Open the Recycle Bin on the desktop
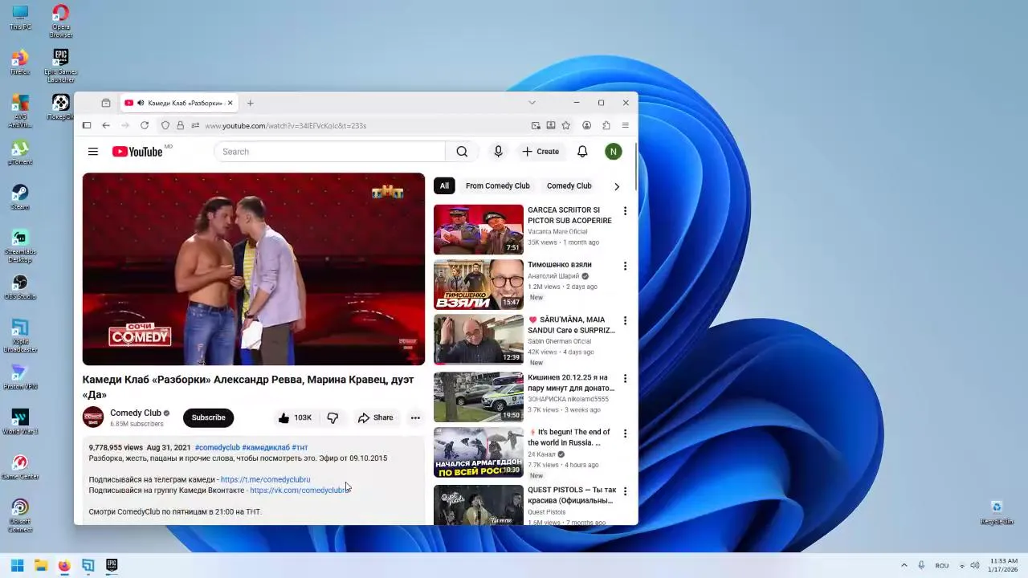The image size is (1028, 578). pos(997,512)
